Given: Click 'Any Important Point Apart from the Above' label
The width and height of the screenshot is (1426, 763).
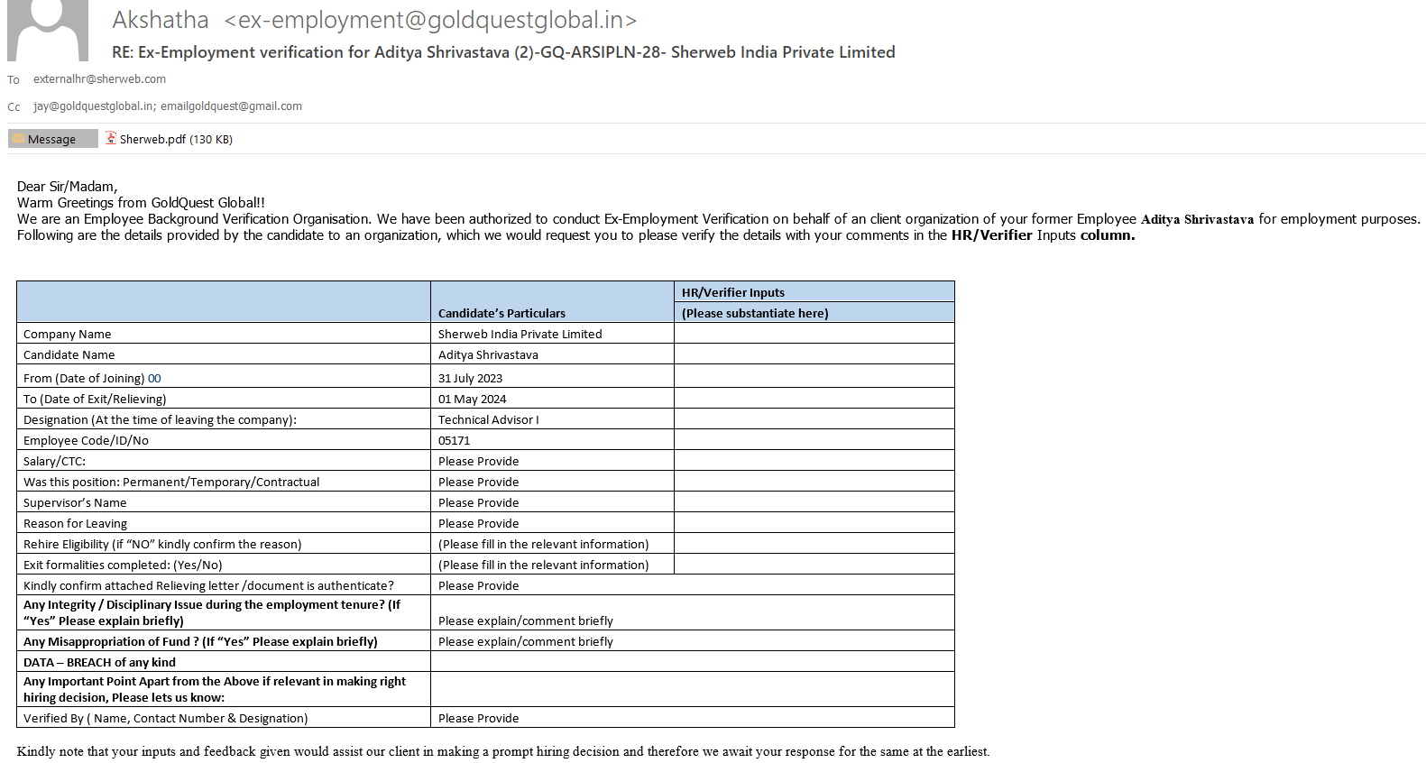Looking at the screenshot, I should click(x=215, y=689).
